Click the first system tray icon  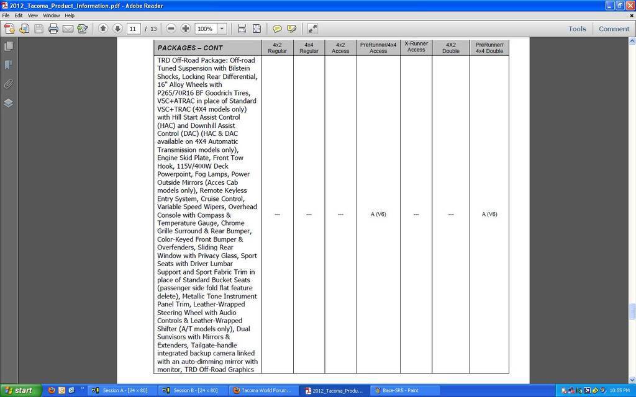tap(564, 391)
